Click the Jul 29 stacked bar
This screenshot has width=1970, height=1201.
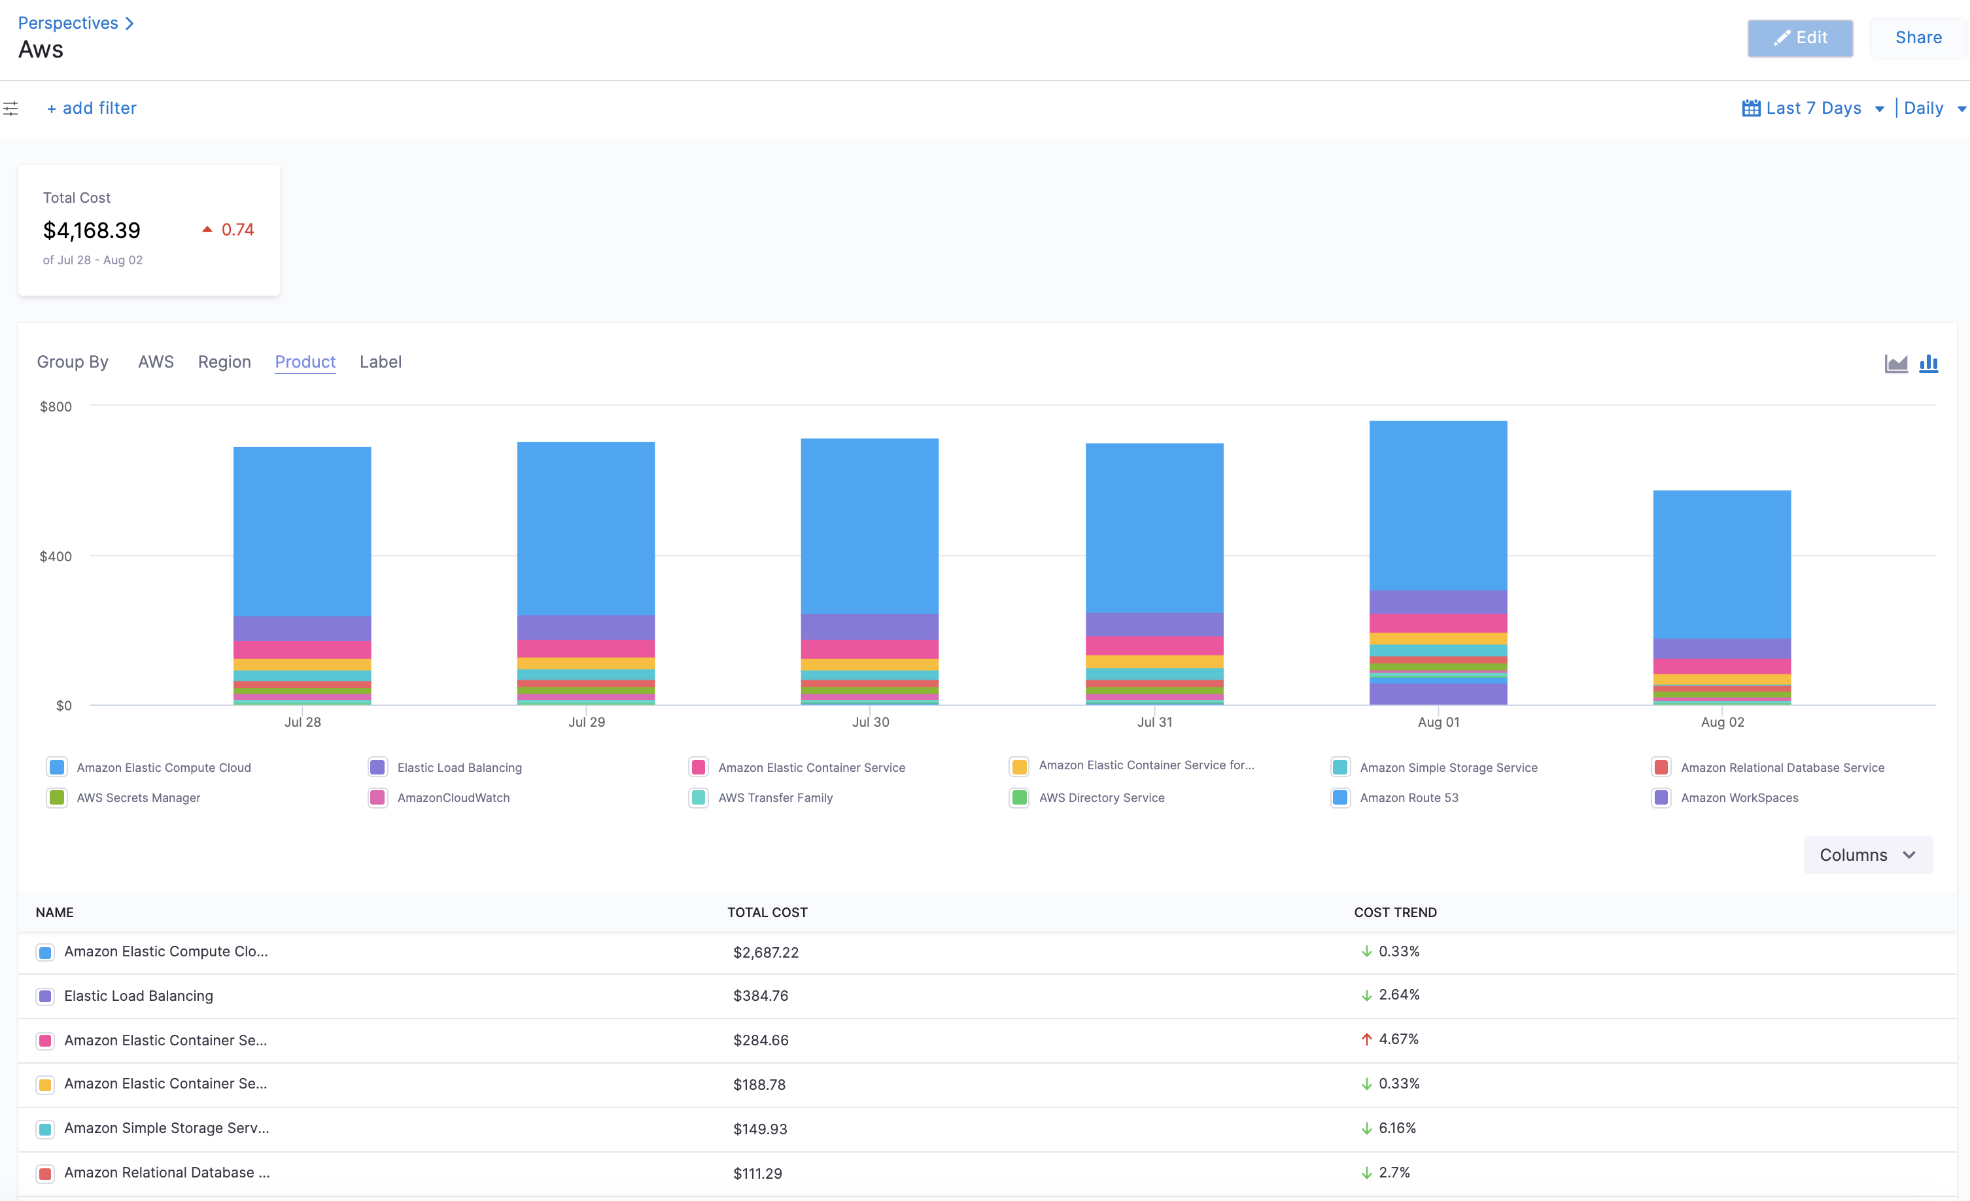(586, 573)
